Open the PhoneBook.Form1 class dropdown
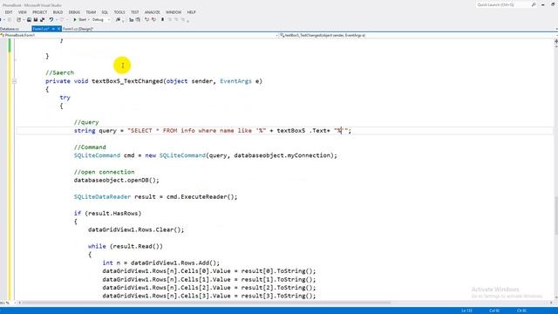 (138, 35)
